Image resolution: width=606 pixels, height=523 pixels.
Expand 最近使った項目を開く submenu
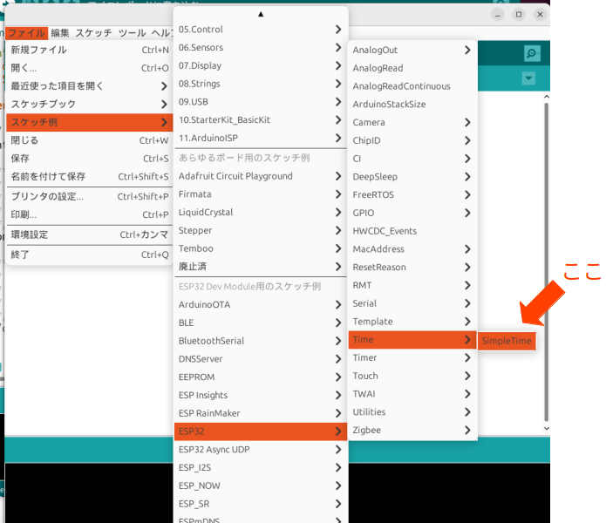pyautogui.click(x=89, y=86)
